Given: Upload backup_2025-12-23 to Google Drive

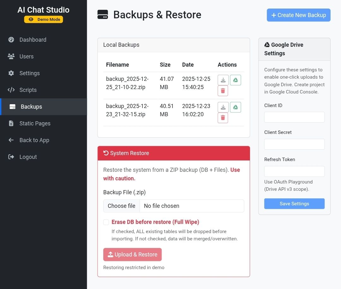Looking at the screenshot, I should [x=235, y=107].
